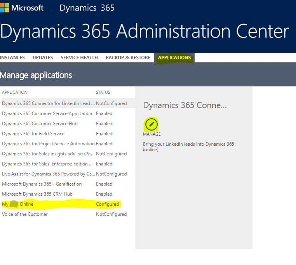This screenshot has width=296, height=265.
Task: Select Dynamics 365 for Sales, Enterprise Edition
Action: click(68, 163)
